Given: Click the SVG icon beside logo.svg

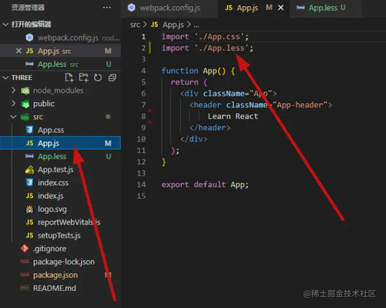Looking at the screenshot, I should (30, 209).
